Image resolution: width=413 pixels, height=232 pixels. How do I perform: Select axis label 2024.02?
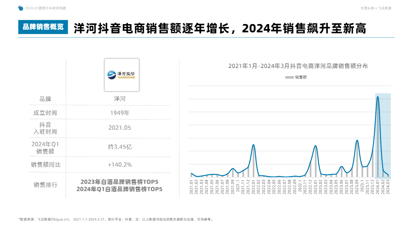click(383, 187)
